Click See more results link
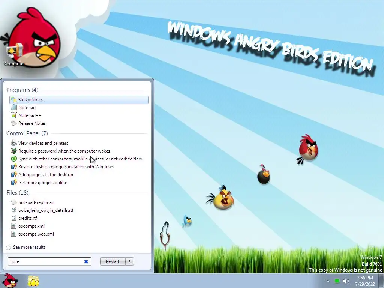Screen dimensions: 384x288 coord(29,247)
